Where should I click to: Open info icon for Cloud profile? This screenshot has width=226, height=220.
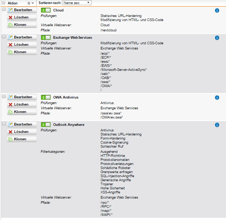point(217,10)
